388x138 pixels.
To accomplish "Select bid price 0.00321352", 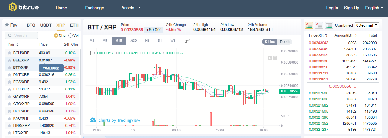I will 318,123.
